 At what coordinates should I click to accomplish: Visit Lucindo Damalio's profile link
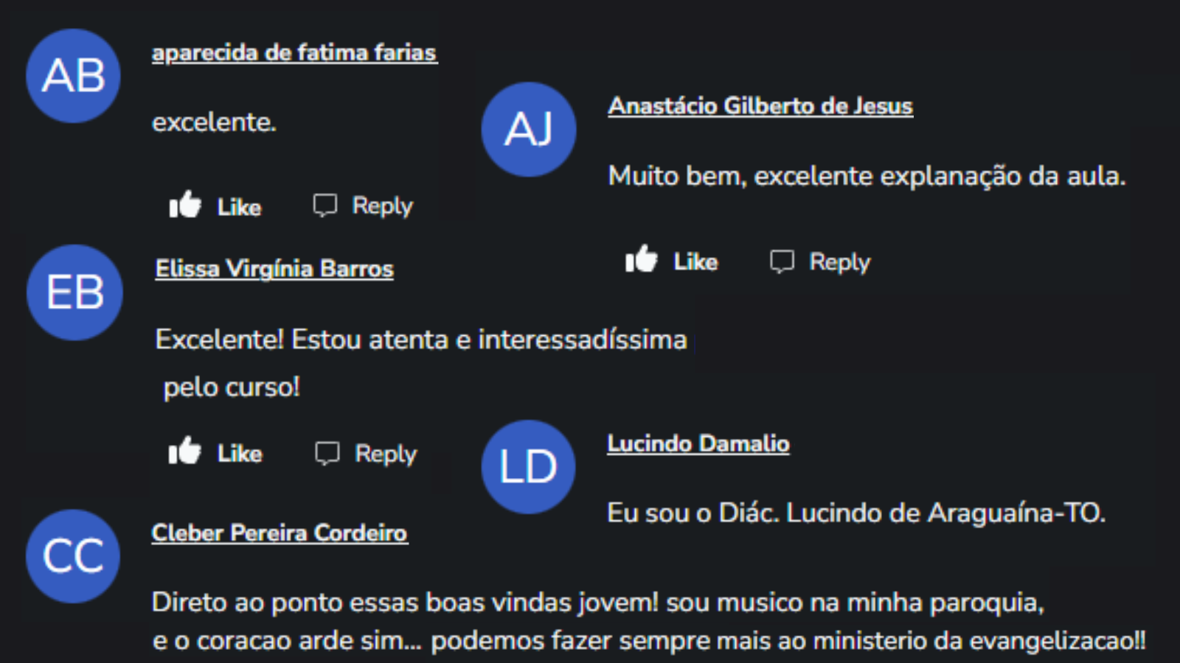[x=698, y=443]
